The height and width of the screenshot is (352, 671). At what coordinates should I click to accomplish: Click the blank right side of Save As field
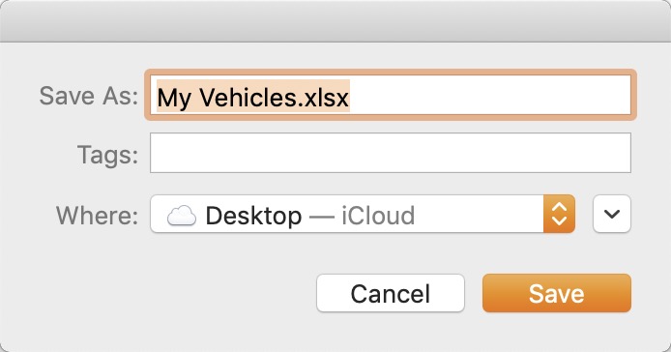coord(490,95)
